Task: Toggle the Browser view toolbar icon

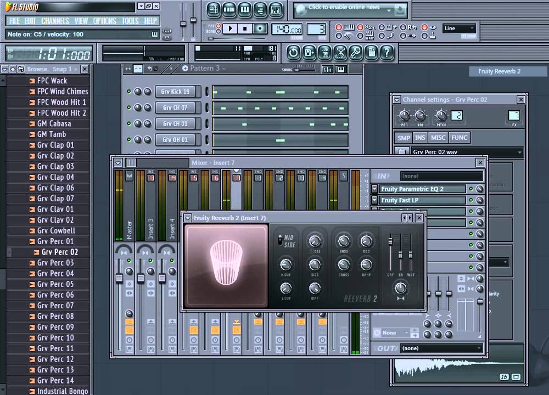Action: pyautogui.click(x=260, y=9)
